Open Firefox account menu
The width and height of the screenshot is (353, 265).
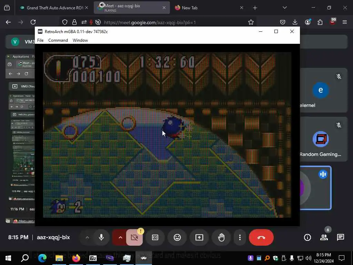click(x=307, y=22)
